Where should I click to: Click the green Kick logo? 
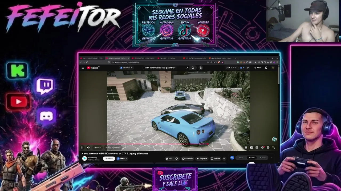17,71
